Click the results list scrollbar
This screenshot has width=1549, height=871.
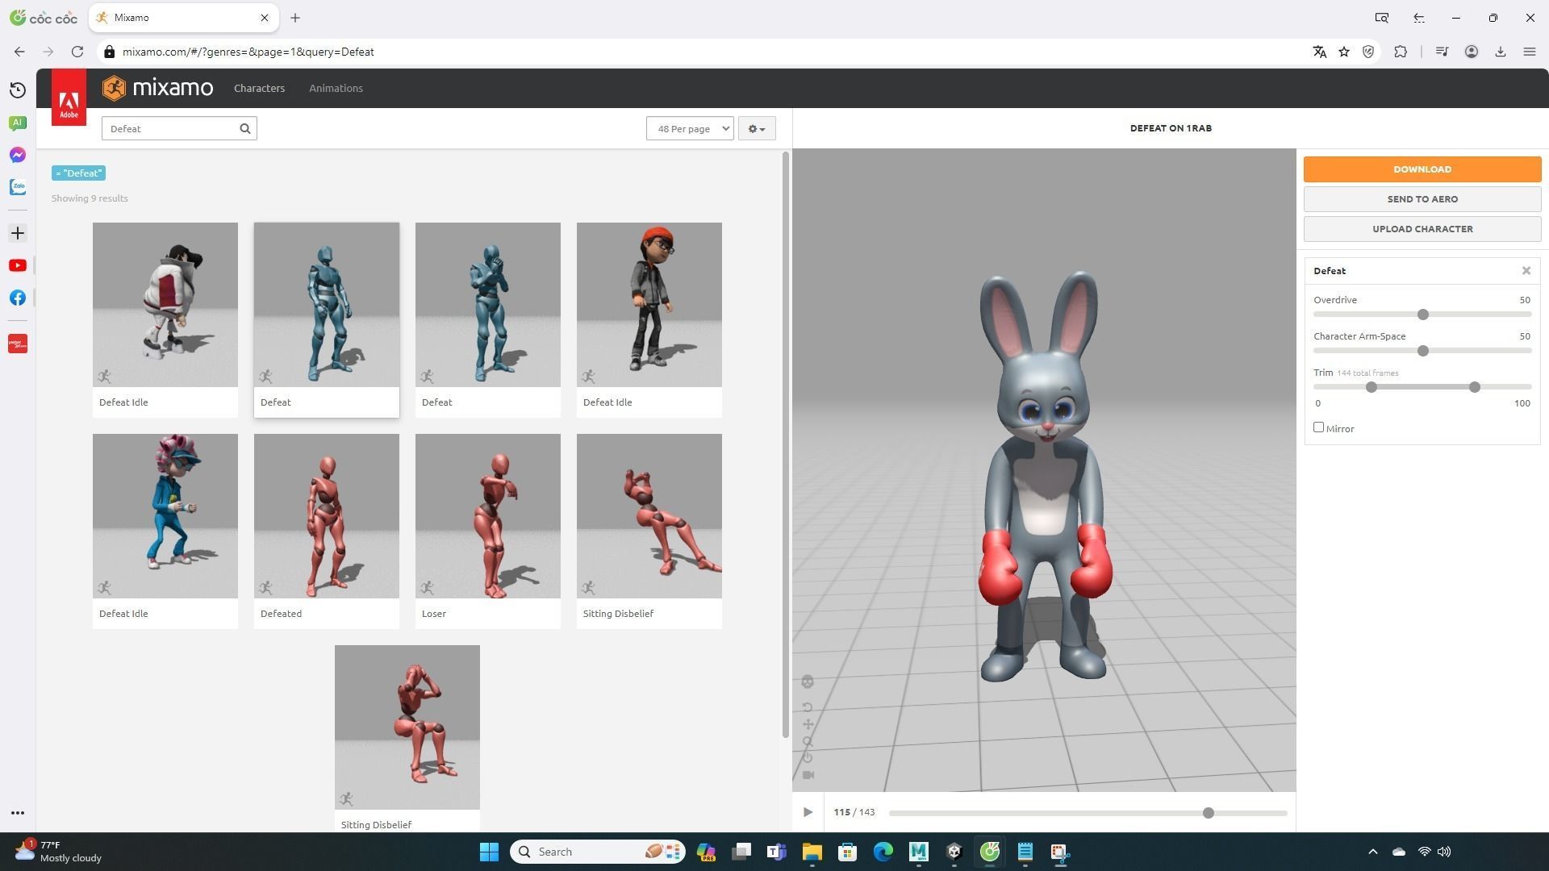point(785,444)
